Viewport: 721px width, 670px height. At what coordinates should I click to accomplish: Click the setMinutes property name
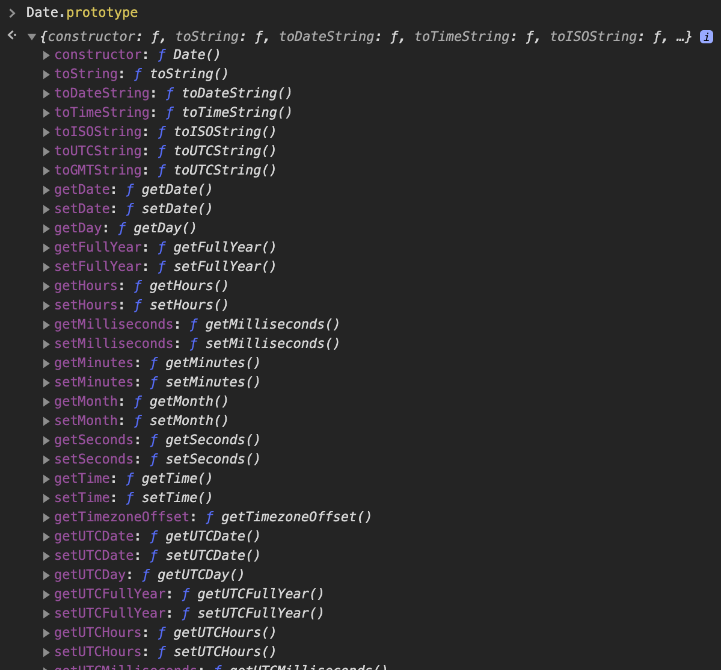[93, 382]
